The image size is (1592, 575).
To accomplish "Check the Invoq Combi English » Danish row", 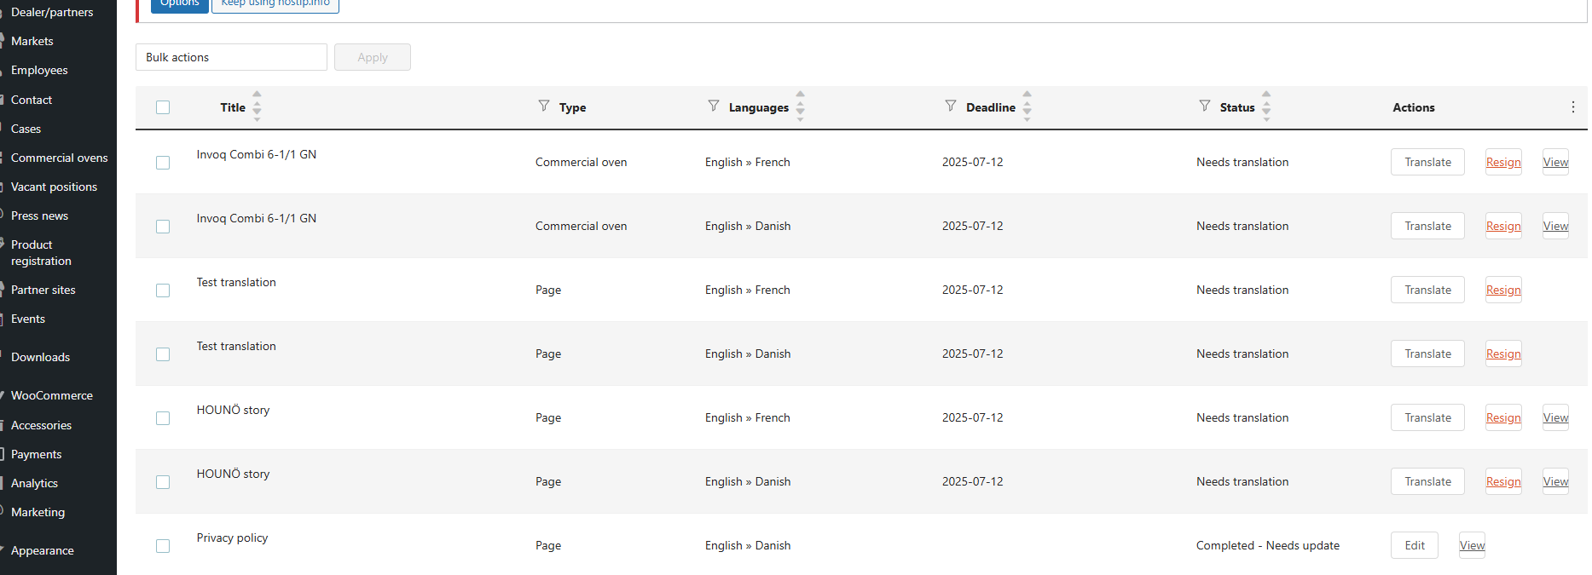I will tap(163, 227).
